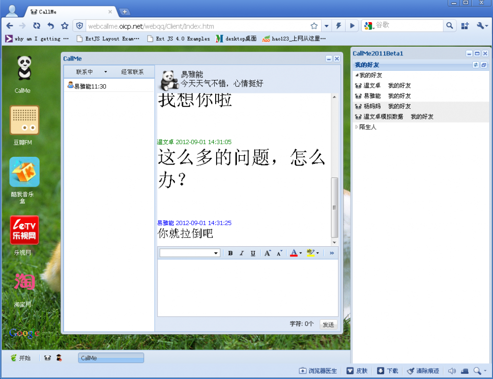Click the chat scrollbar up arrow
Screen dimensions: 493x379
click(x=334, y=97)
